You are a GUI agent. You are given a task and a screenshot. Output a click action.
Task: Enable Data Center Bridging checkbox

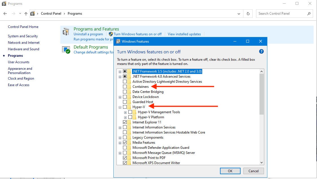125,91
